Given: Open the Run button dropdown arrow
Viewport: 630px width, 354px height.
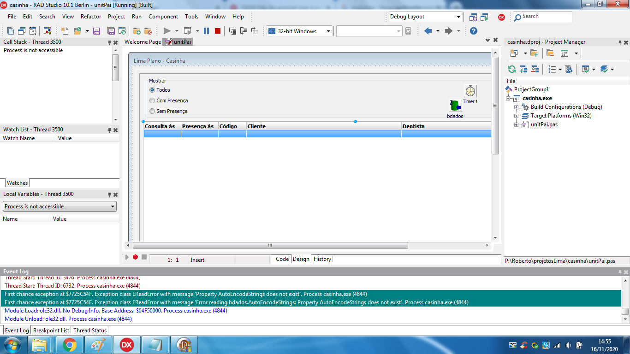Looking at the screenshot, I should (x=177, y=31).
